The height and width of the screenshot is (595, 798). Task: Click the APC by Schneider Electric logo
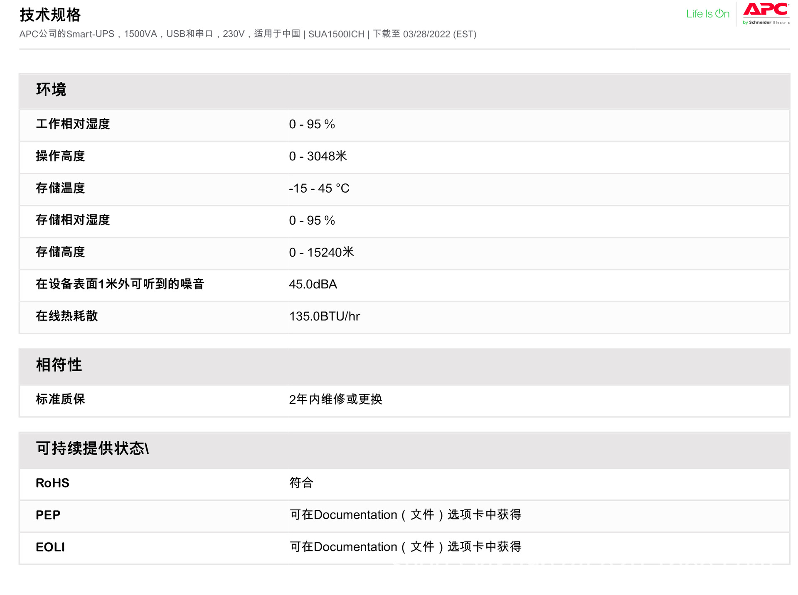(766, 14)
